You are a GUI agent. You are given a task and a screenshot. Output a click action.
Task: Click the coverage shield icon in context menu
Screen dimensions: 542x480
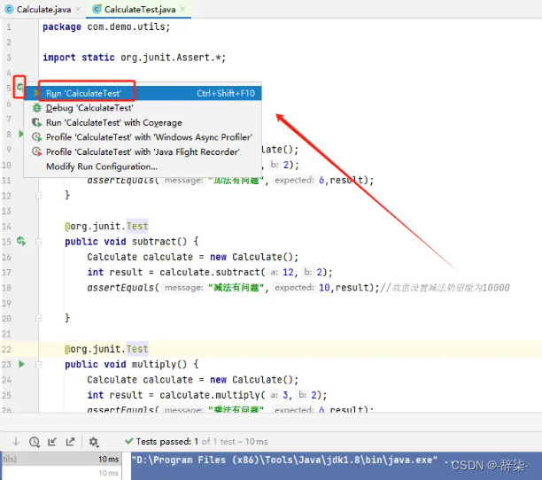(x=36, y=123)
